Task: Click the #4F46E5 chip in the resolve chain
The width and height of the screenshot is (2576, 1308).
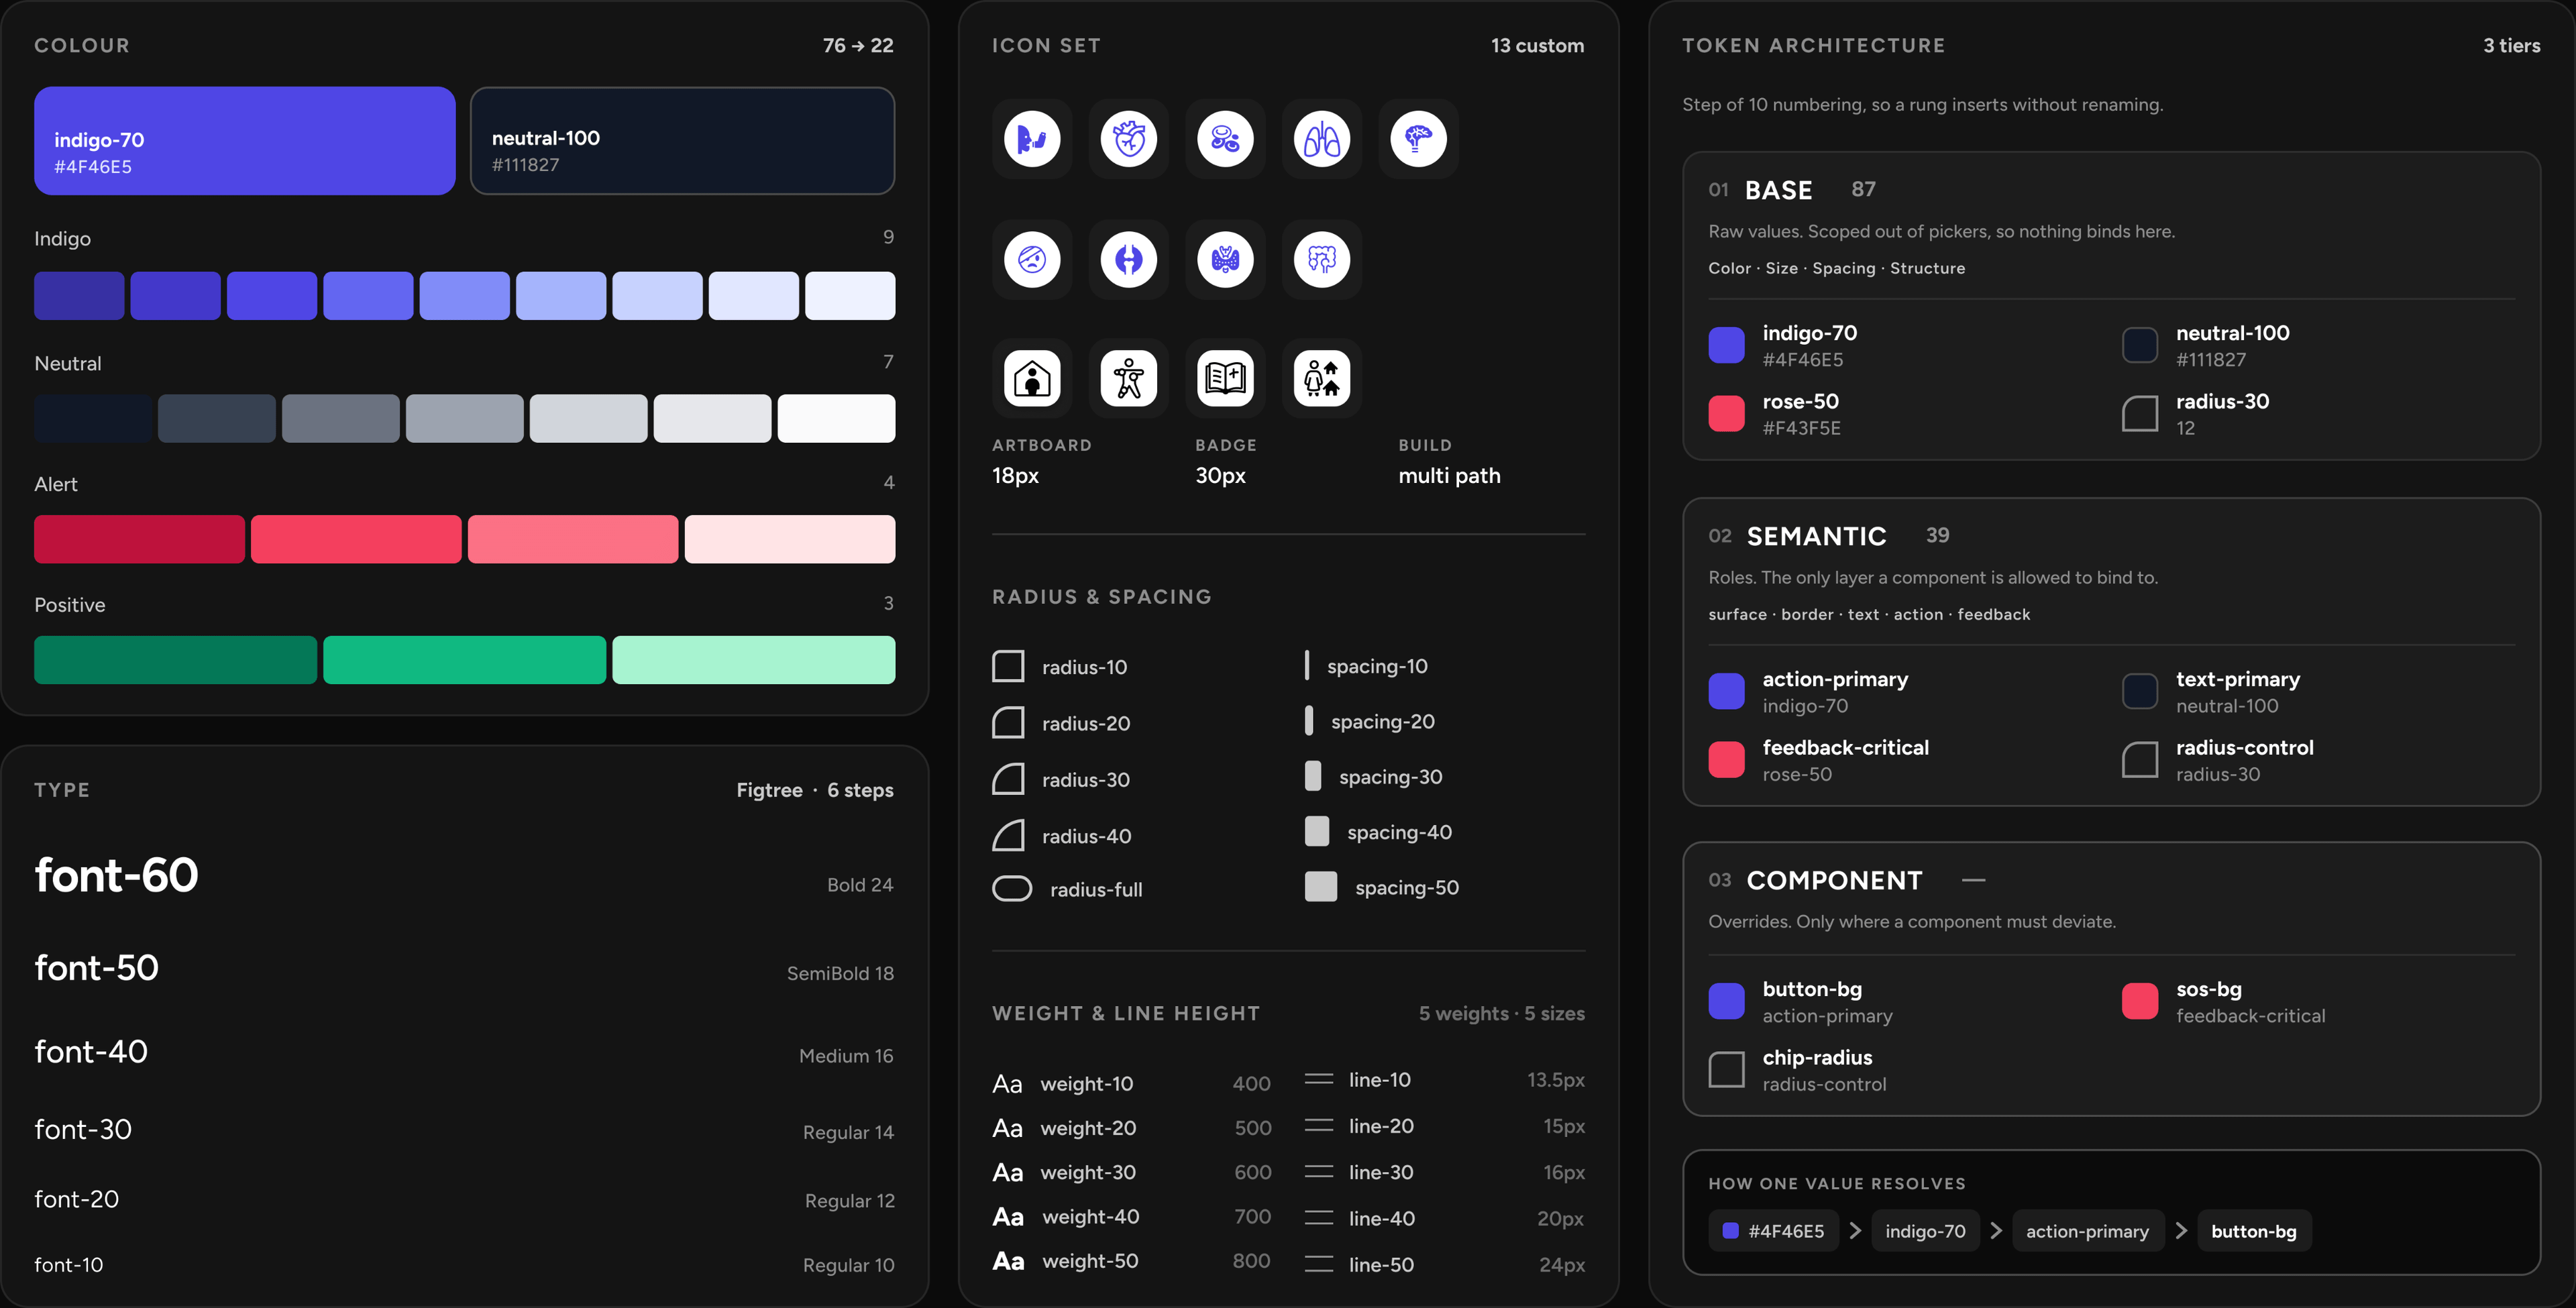Action: pos(1773,1231)
